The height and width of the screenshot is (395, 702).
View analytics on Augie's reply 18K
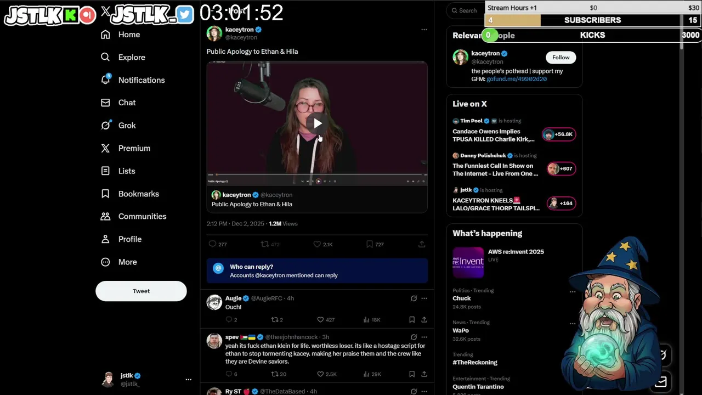[372, 320]
